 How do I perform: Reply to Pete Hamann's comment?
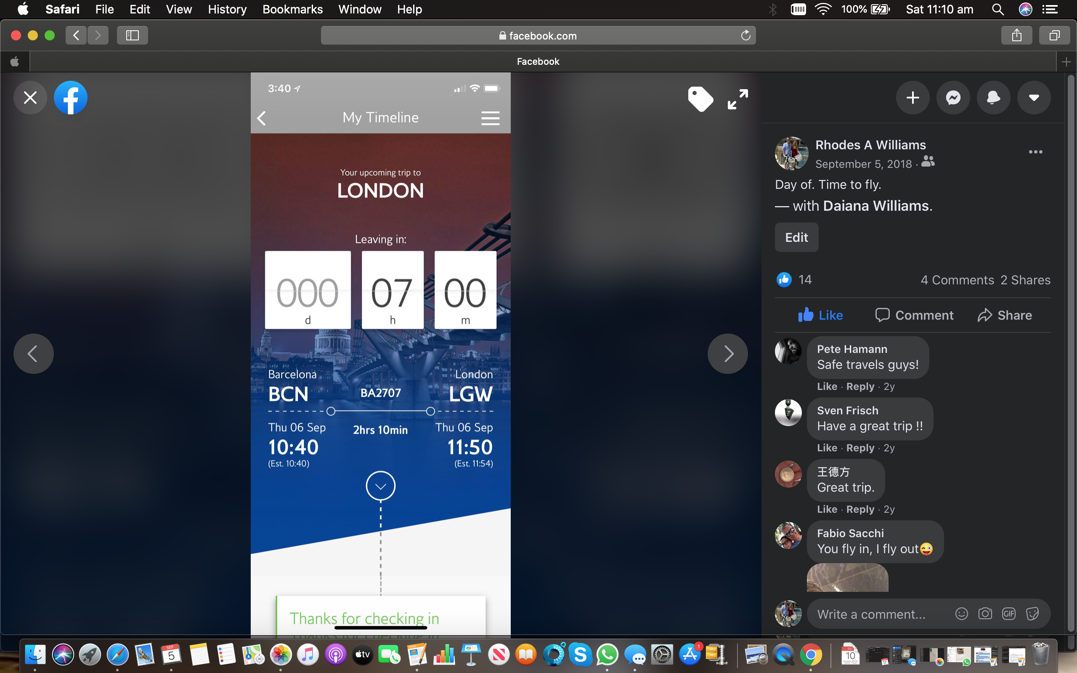860,387
